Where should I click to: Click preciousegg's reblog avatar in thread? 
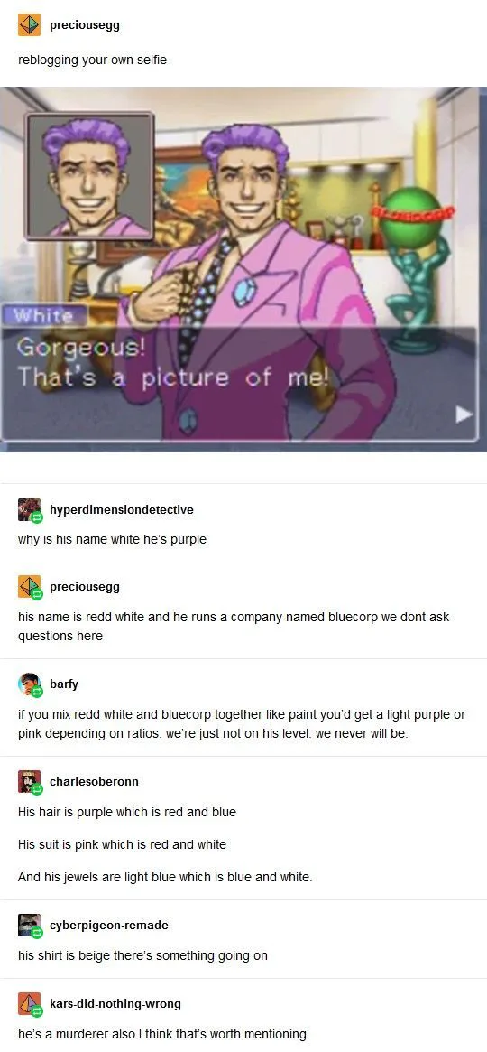tap(30, 587)
